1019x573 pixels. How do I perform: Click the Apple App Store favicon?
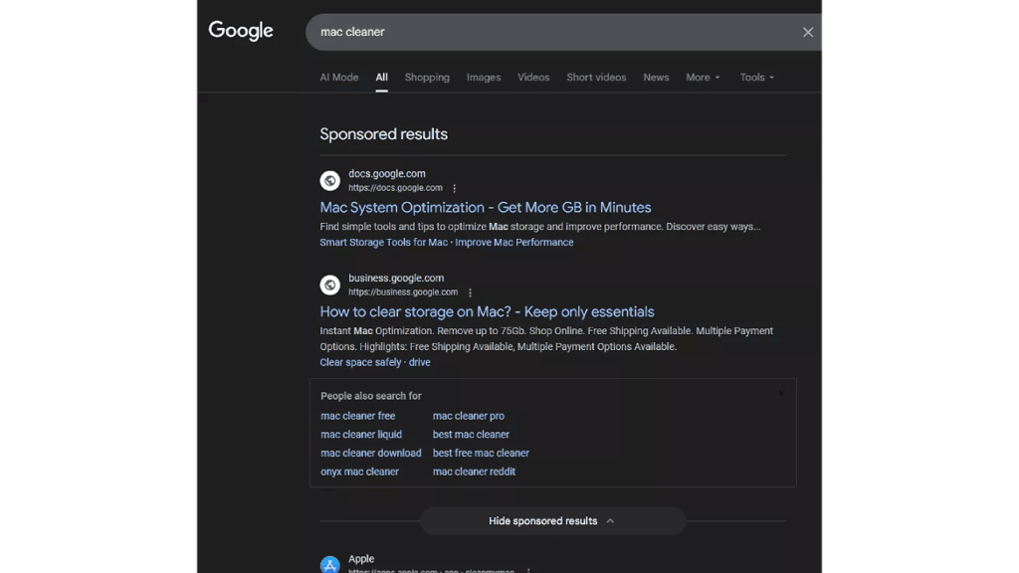[x=330, y=565]
